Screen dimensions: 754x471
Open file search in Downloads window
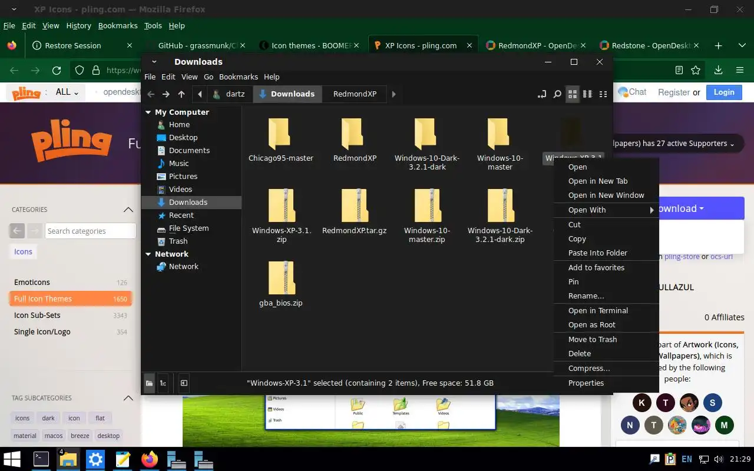[557, 94]
